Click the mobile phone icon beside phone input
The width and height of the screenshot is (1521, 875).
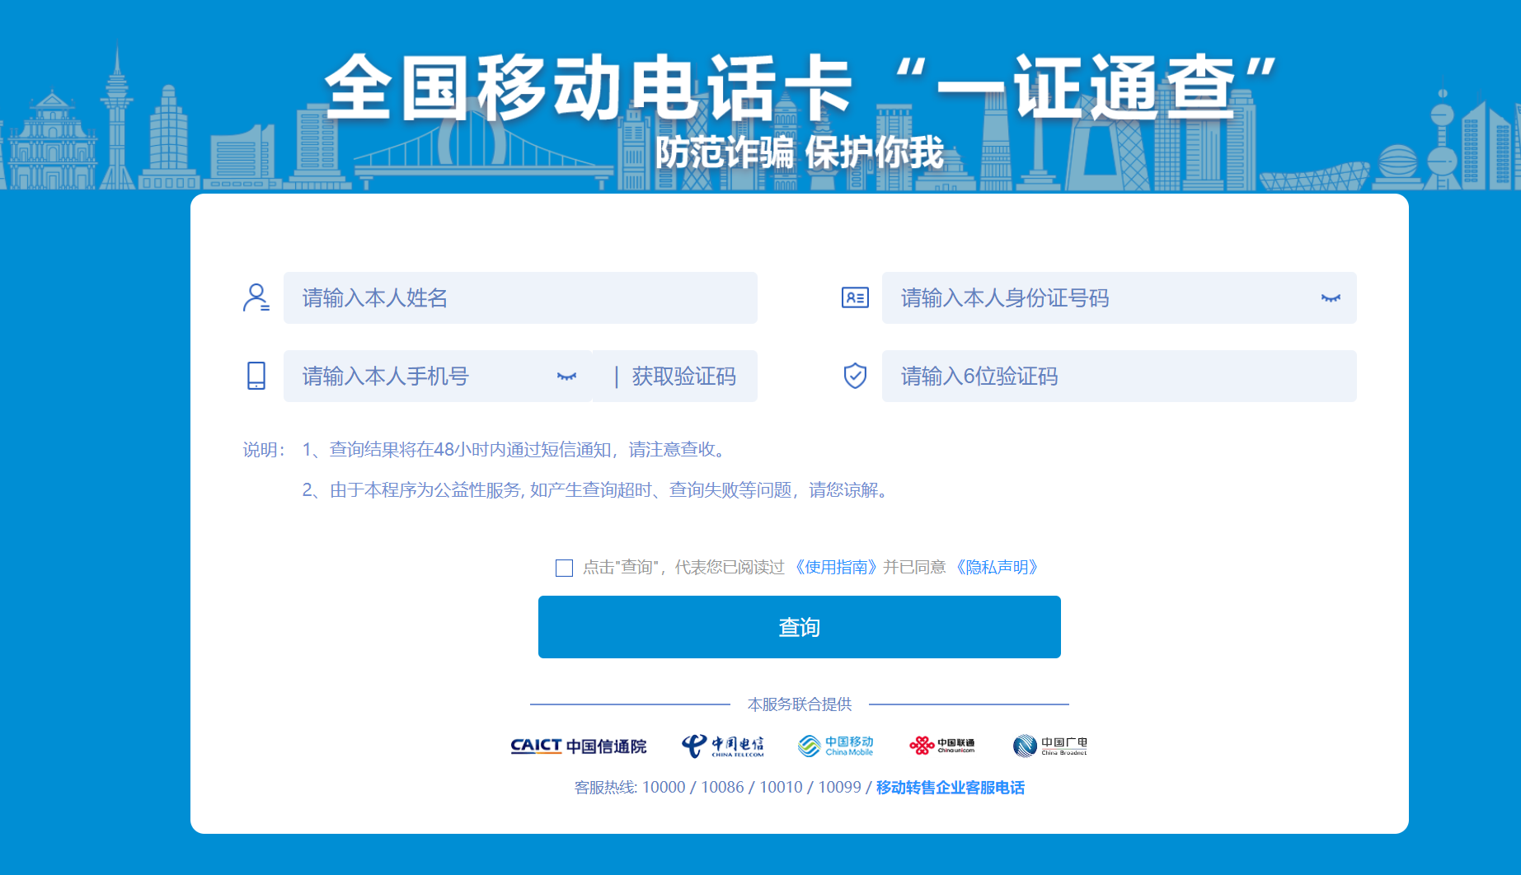pyautogui.click(x=256, y=376)
